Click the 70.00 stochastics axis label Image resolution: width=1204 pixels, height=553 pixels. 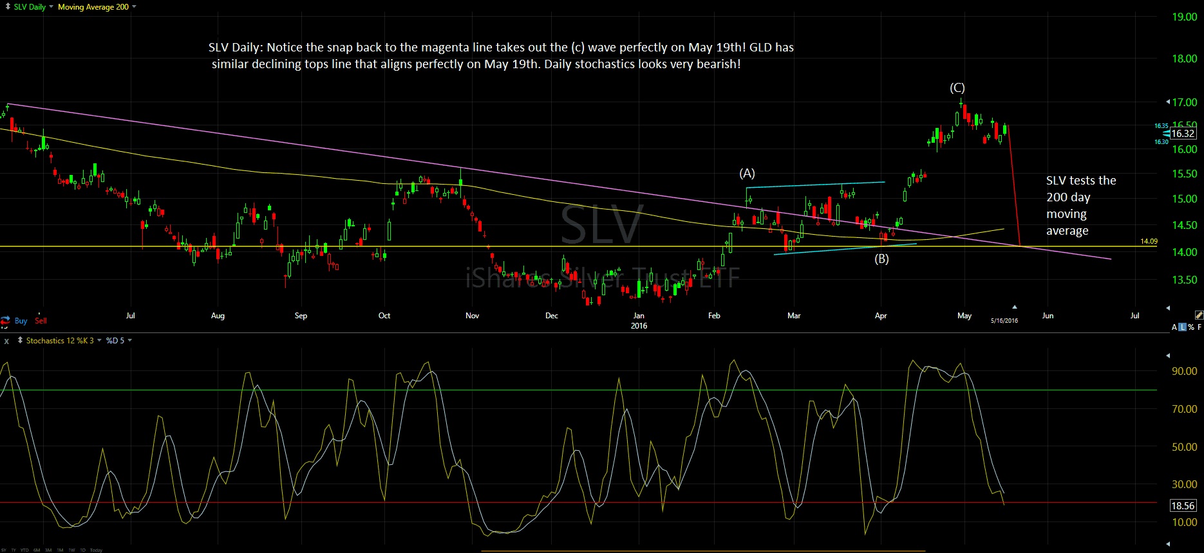[1184, 409]
